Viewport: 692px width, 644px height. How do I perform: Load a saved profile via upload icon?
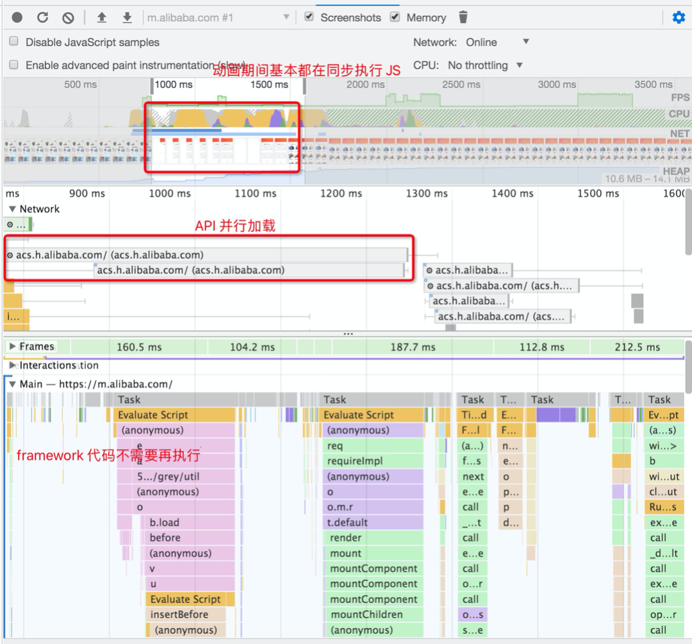(101, 17)
